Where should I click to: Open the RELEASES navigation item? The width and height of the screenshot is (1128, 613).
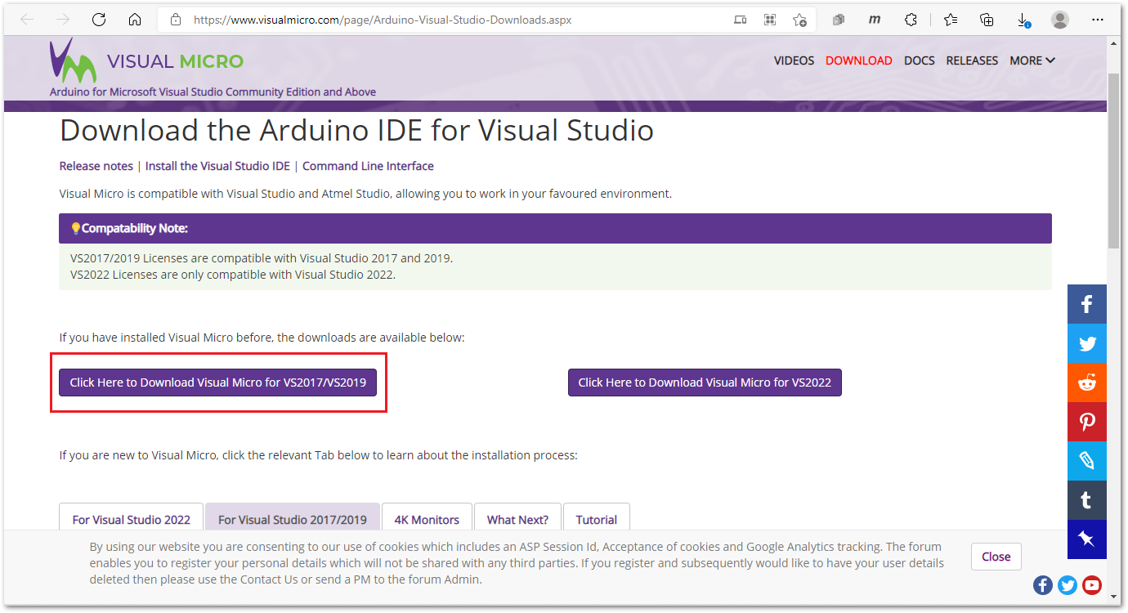pyautogui.click(x=972, y=60)
